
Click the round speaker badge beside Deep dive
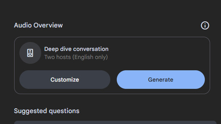click(30, 53)
